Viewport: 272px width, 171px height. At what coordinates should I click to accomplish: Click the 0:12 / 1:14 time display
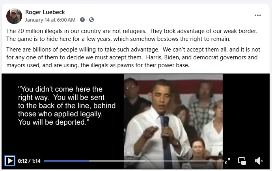(29, 161)
